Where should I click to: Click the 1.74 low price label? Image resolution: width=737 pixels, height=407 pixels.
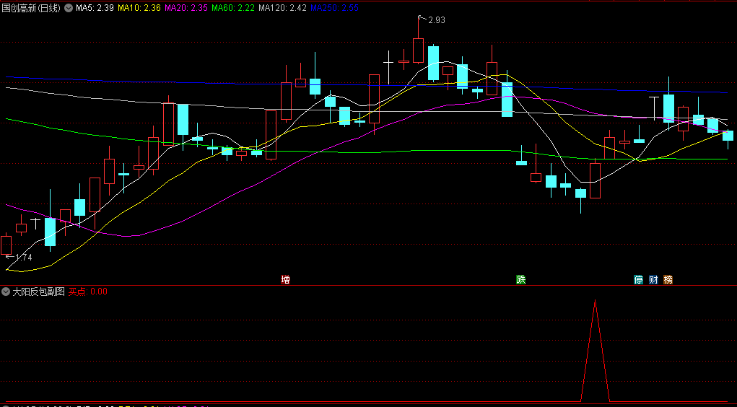(24, 258)
